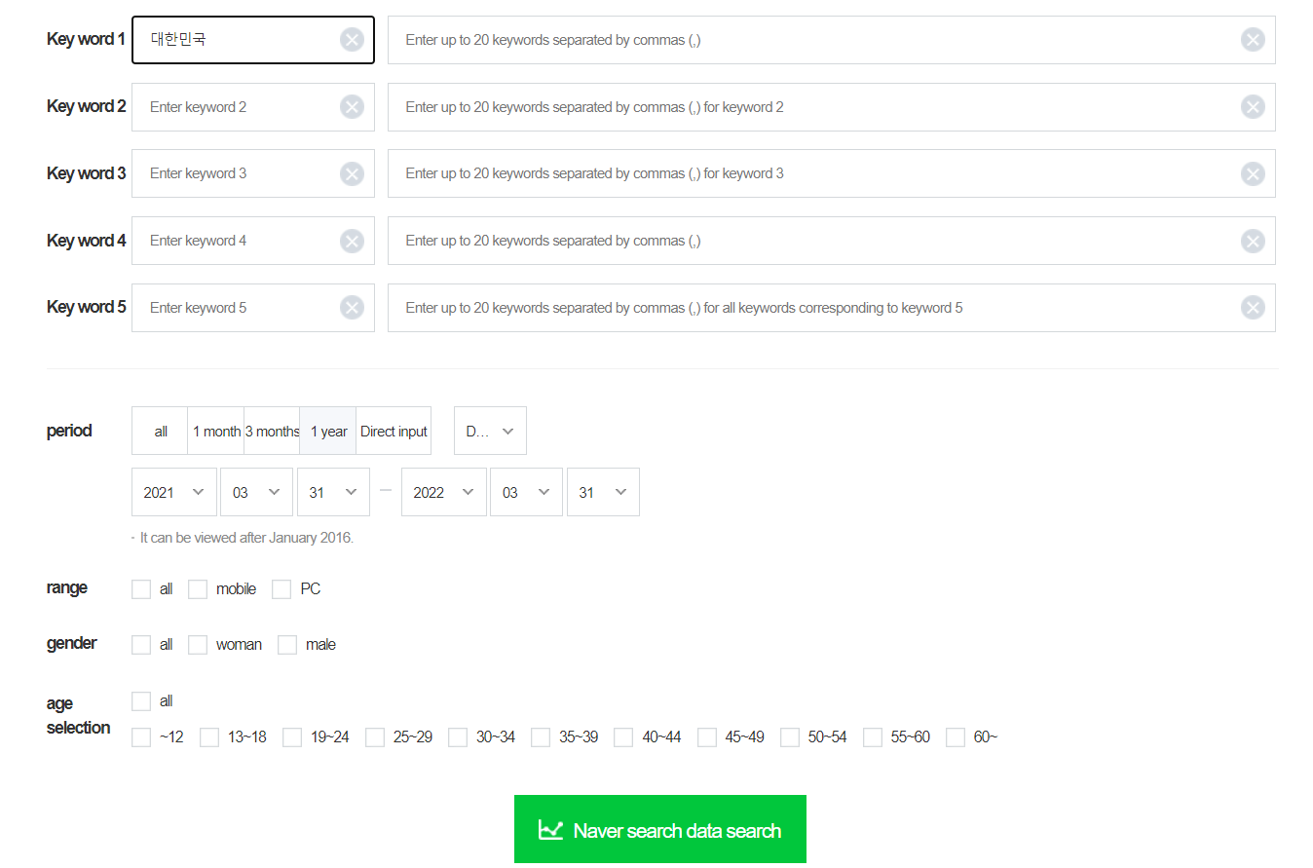The height and width of the screenshot is (868, 1313).
Task: Clear Key word 5 sub-keywords list field
Action: tap(1253, 308)
